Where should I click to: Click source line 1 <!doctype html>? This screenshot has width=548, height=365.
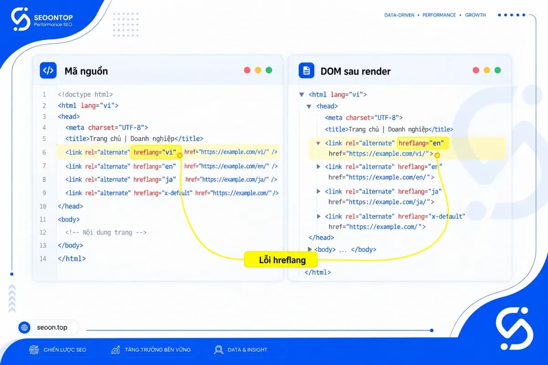coord(85,95)
